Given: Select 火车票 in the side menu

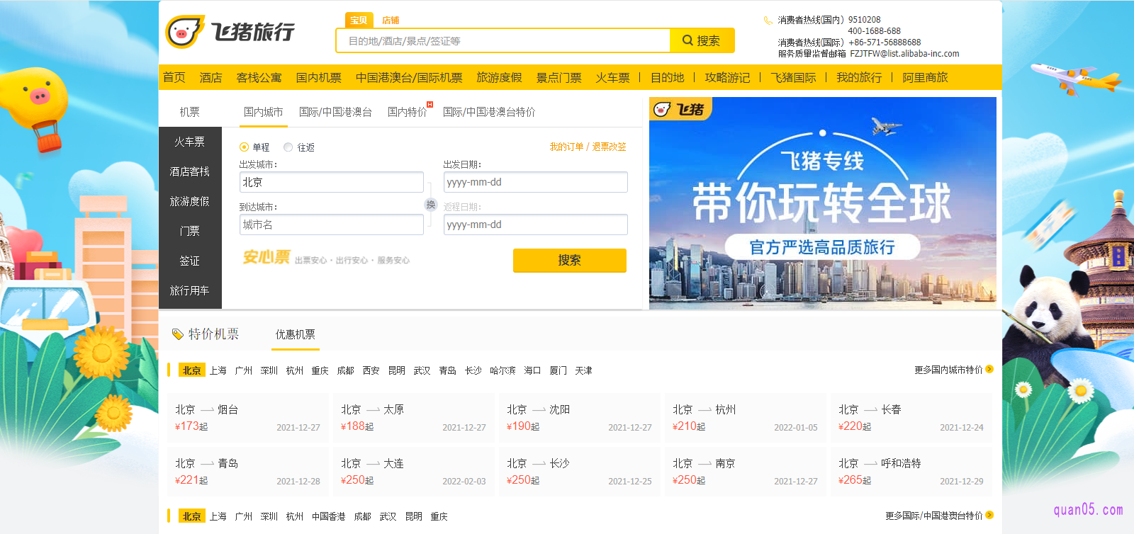Looking at the screenshot, I should click(x=190, y=142).
